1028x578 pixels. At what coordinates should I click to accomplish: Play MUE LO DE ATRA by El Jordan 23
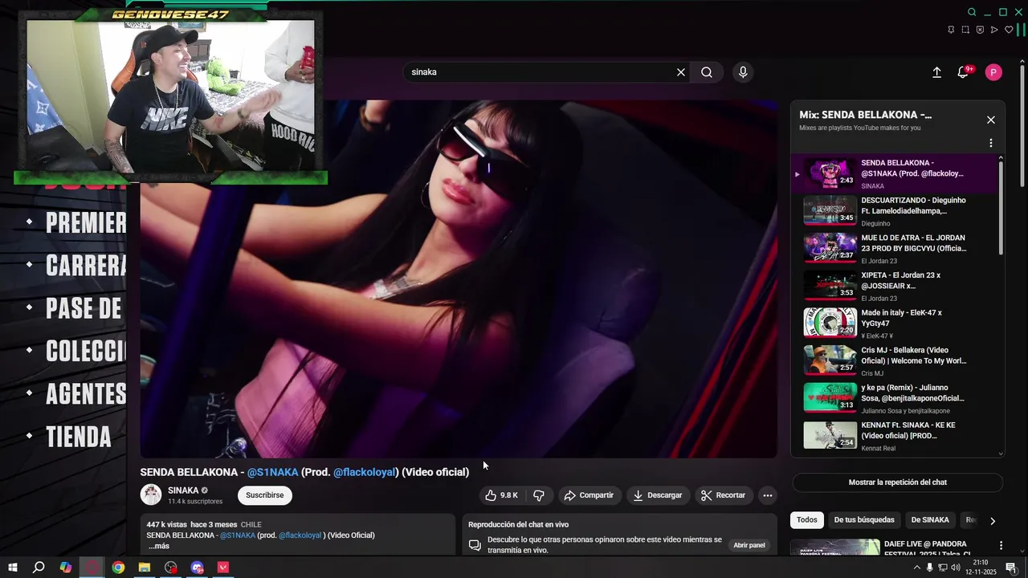tap(895, 249)
